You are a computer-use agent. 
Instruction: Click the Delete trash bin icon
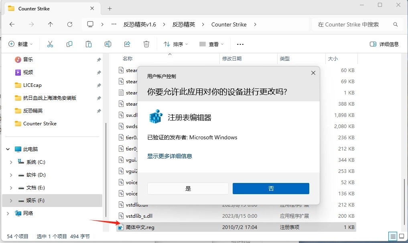click(x=146, y=44)
